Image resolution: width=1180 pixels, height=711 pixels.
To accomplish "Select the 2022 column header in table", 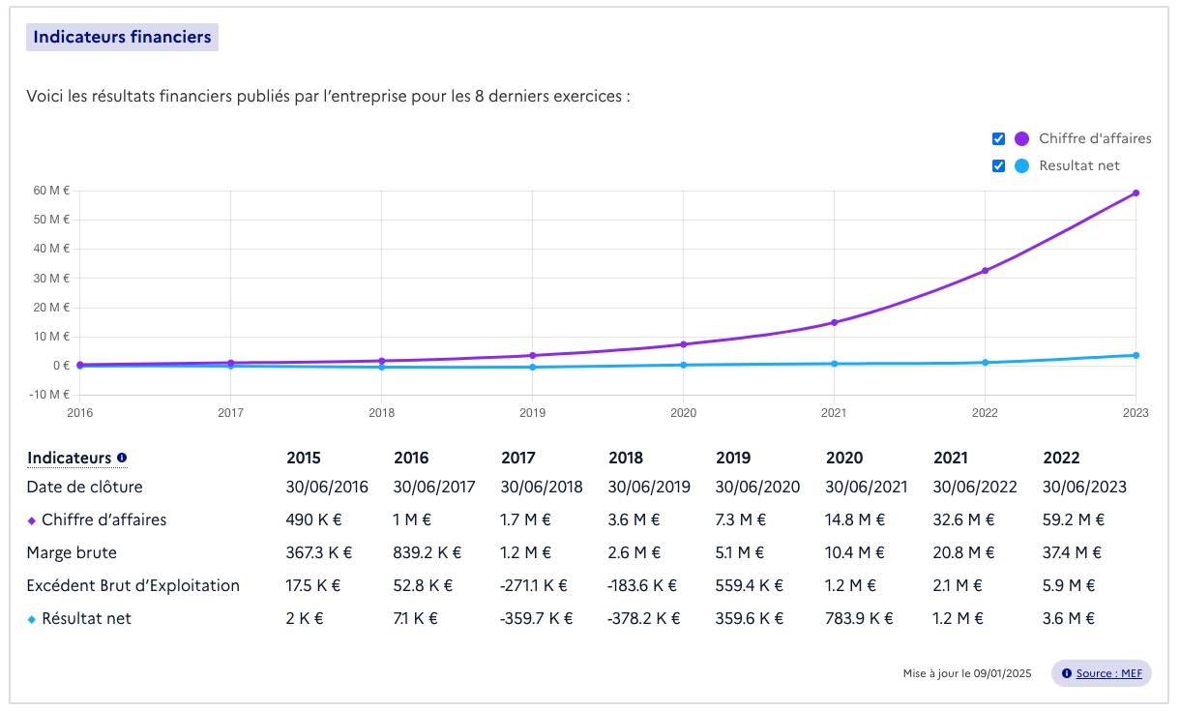I will (1062, 458).
